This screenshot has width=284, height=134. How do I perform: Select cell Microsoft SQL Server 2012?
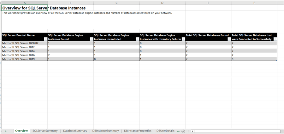[x=25, y=47]
